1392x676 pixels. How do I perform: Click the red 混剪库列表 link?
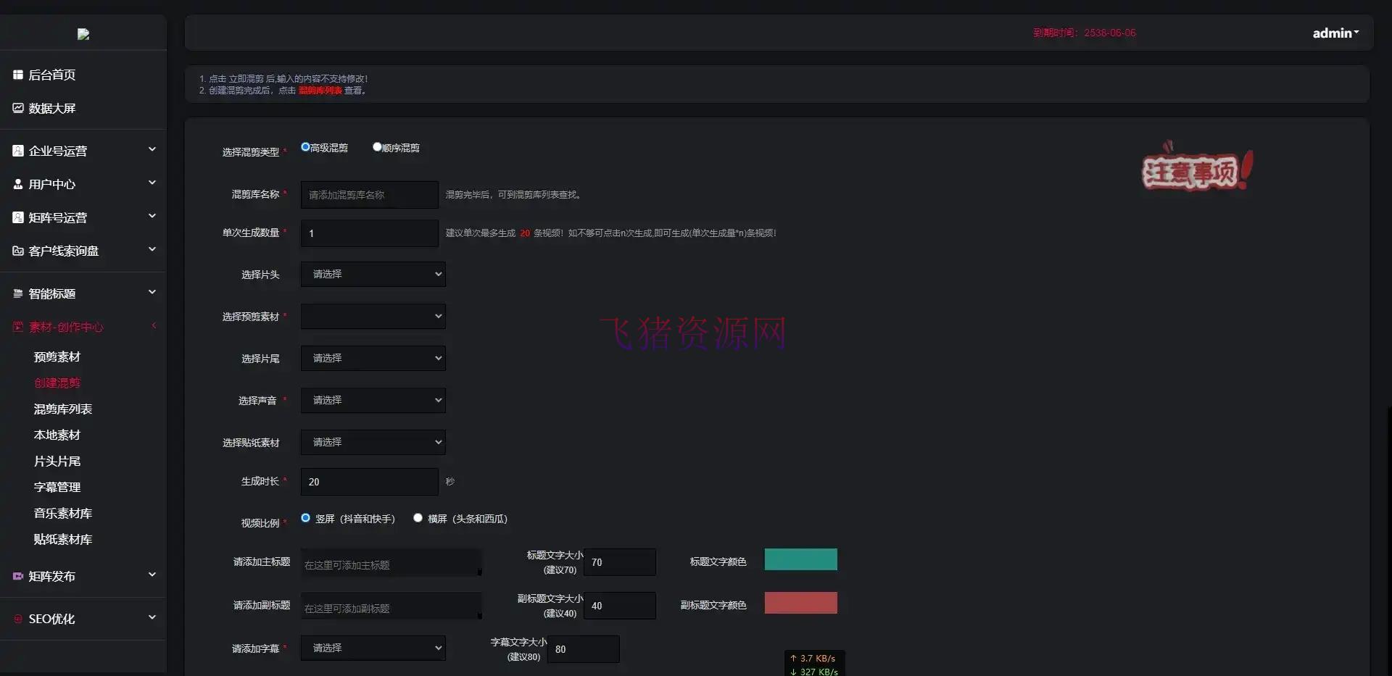click(x=320, y=91)
